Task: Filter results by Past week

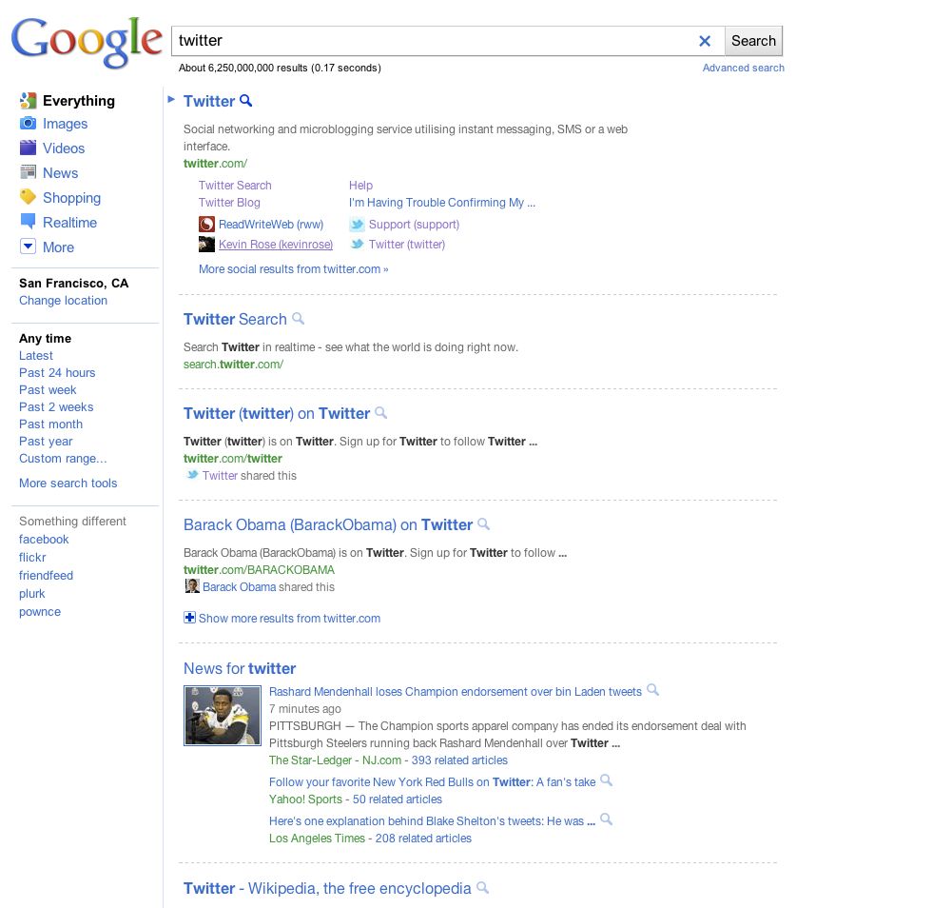Action: coord(48,389)
